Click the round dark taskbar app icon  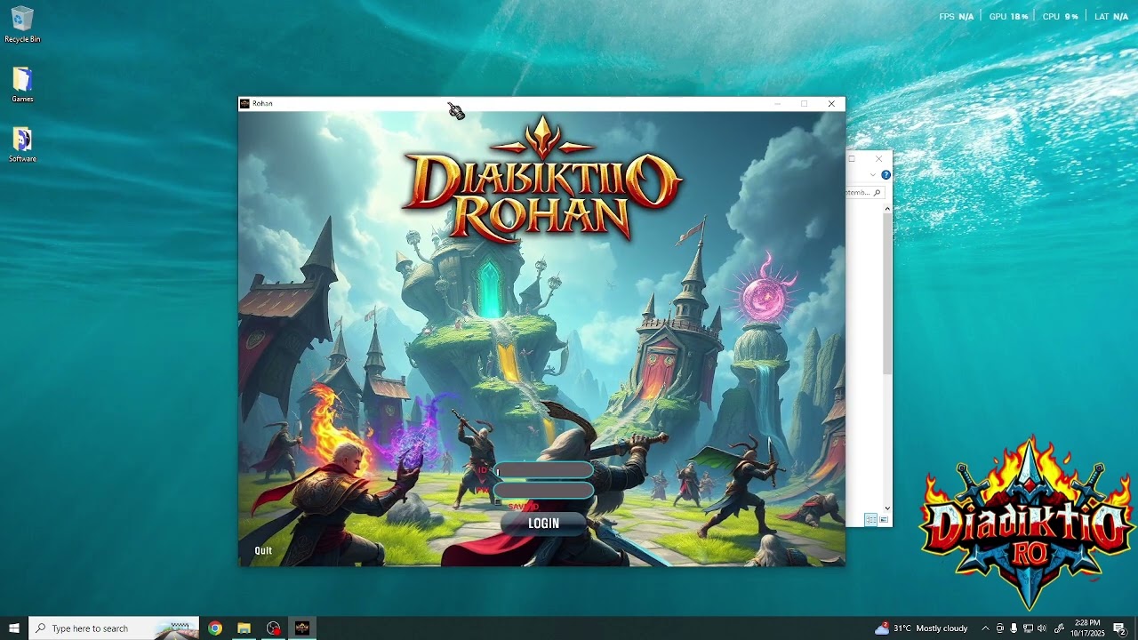pyautogui.click(x=273, y=628)
